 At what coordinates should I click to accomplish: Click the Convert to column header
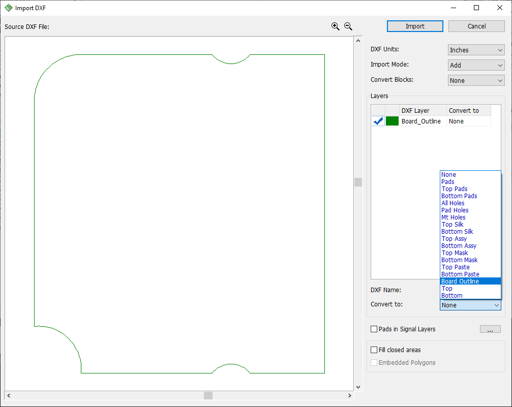pyautogui.click(x=469, y=111)
